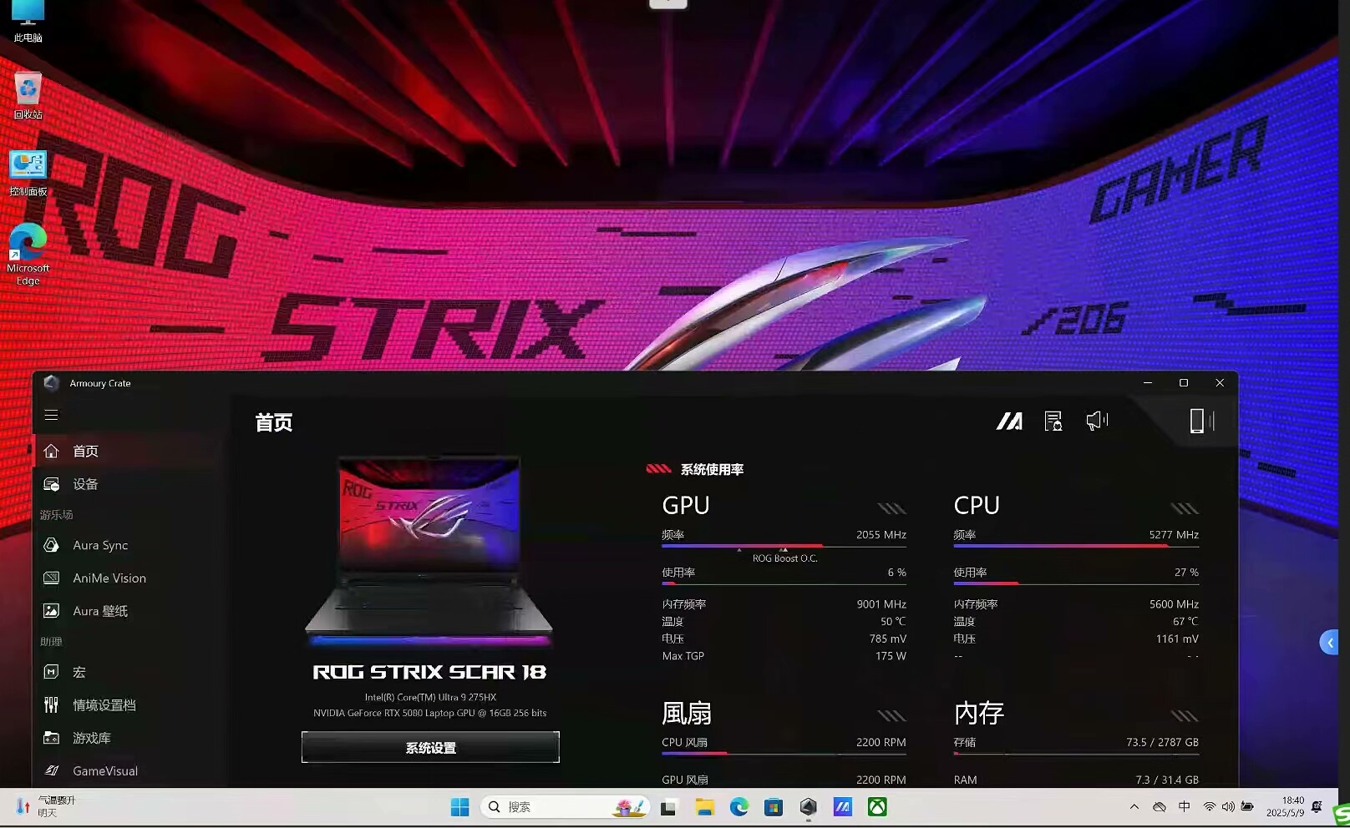Image resolution: width=1350 pixels, height=828 pixels.
Task: Launch Microsoft Edge from the taskbar
Action: [x=739, y=807]
